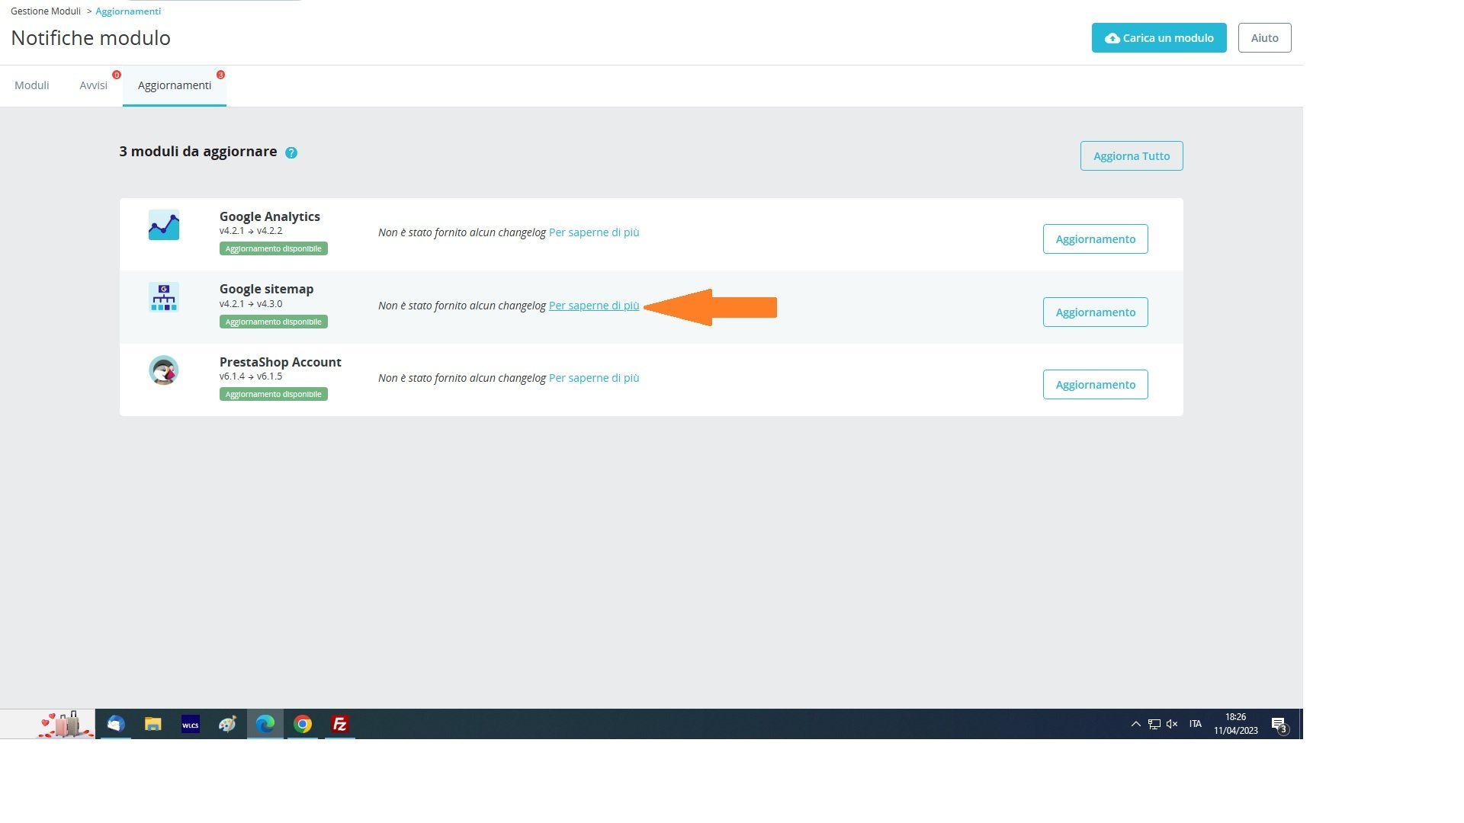This screenshot has height=823, width=1464.
Task: Open Per saperne di più for Google sitemap
Action: (x=594, y=306)
